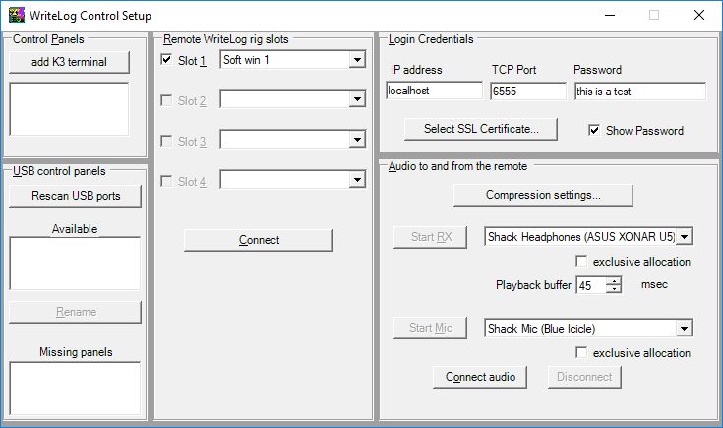Click the WriteLog app icon in title bar
The height and width of the screenshot is (428, 723).
pos(17,15)
